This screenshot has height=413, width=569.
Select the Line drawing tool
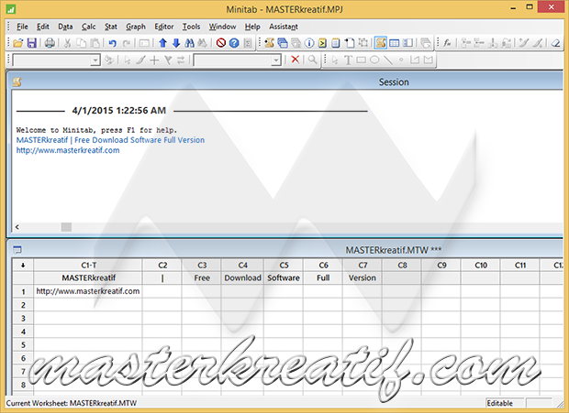(x=388, y=60)
